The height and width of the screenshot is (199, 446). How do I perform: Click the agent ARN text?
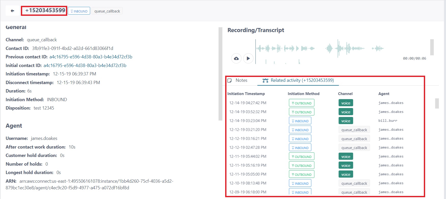click(x=89, y=184)
